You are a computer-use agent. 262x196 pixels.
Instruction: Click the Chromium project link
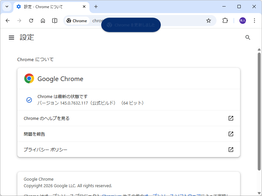(x=111, y=194)
